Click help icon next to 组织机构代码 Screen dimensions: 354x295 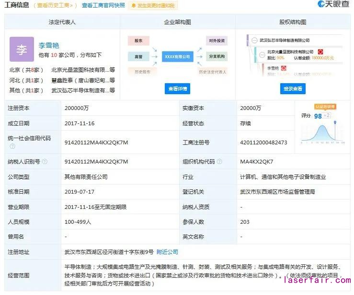pyautogui.click(x=218, y=162)
